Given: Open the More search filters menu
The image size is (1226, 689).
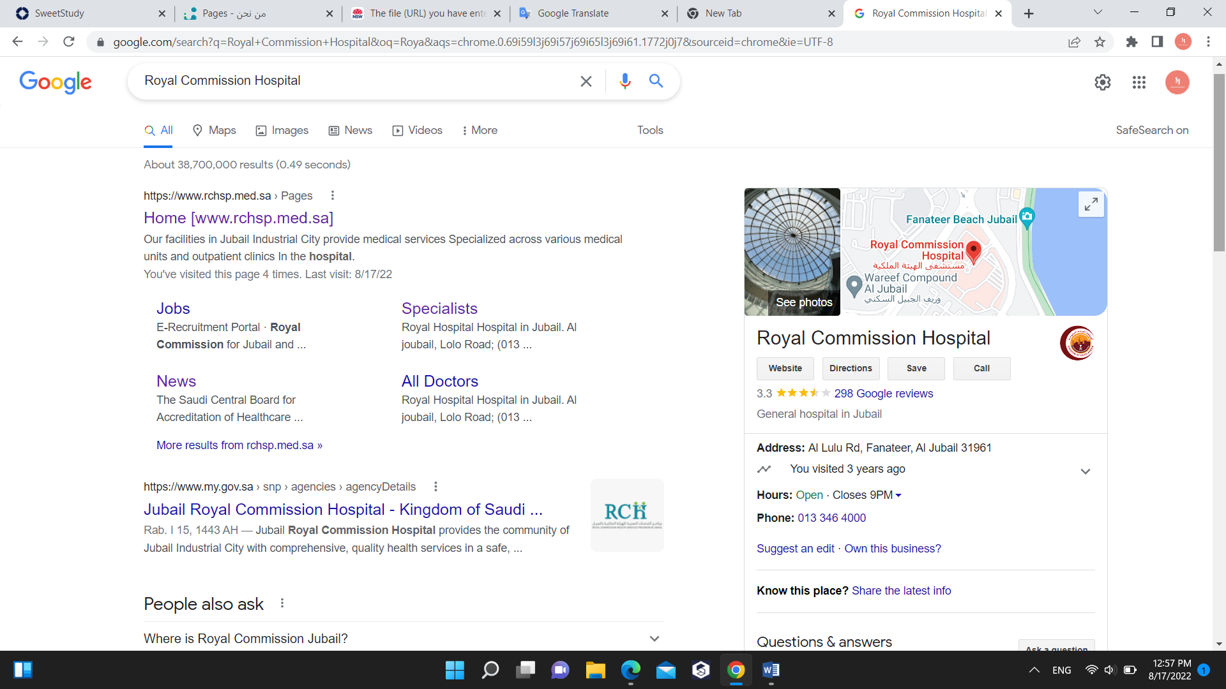Looking at the screenshot, I should coord(480,130).
